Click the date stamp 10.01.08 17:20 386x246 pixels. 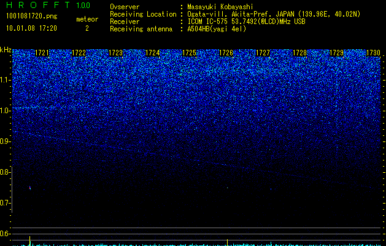[31, 28]
